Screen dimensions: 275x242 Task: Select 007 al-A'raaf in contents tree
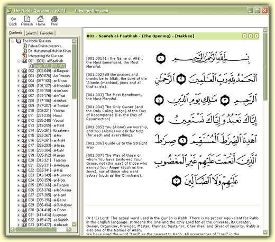[x=47, y=96]
